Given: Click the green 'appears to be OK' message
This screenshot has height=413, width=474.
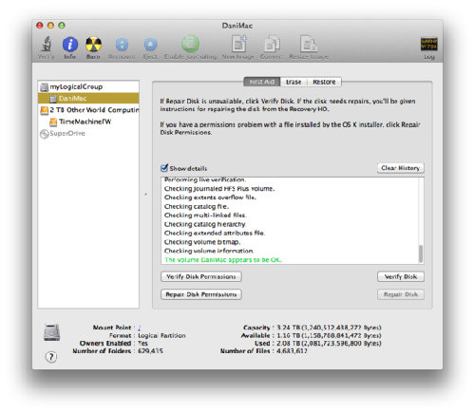Looking at the screenshot, I should (222, 260).
